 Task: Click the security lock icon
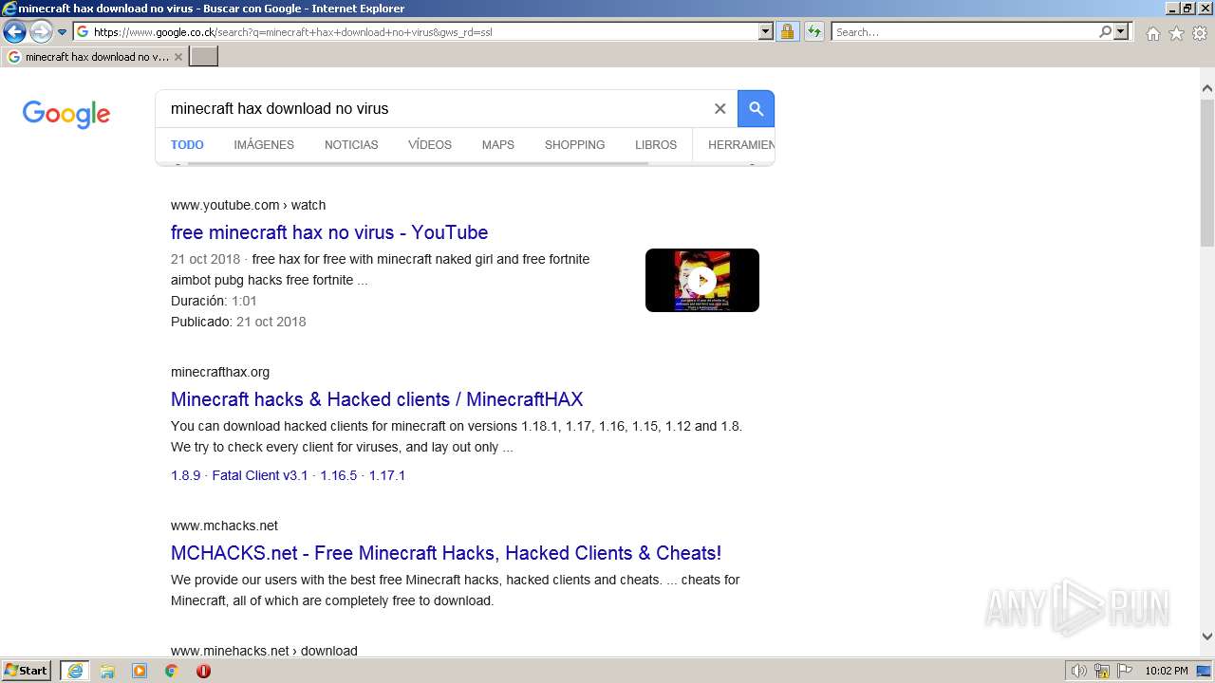pos(787,31)
